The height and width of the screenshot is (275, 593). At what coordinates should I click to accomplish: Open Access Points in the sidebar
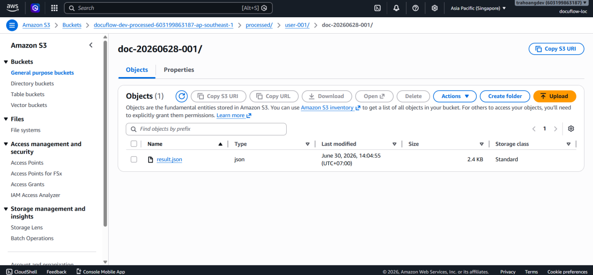pyautogui.click(x=27, y=163)
